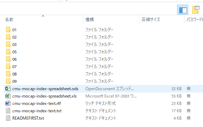
Task: Click the Word RTF file icon
Action: click(8, 103)
